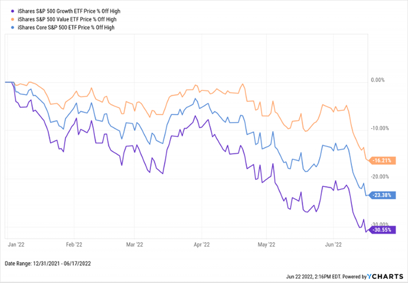
Task: Click the May '22 x-axis label
Action: pos(267,245)
